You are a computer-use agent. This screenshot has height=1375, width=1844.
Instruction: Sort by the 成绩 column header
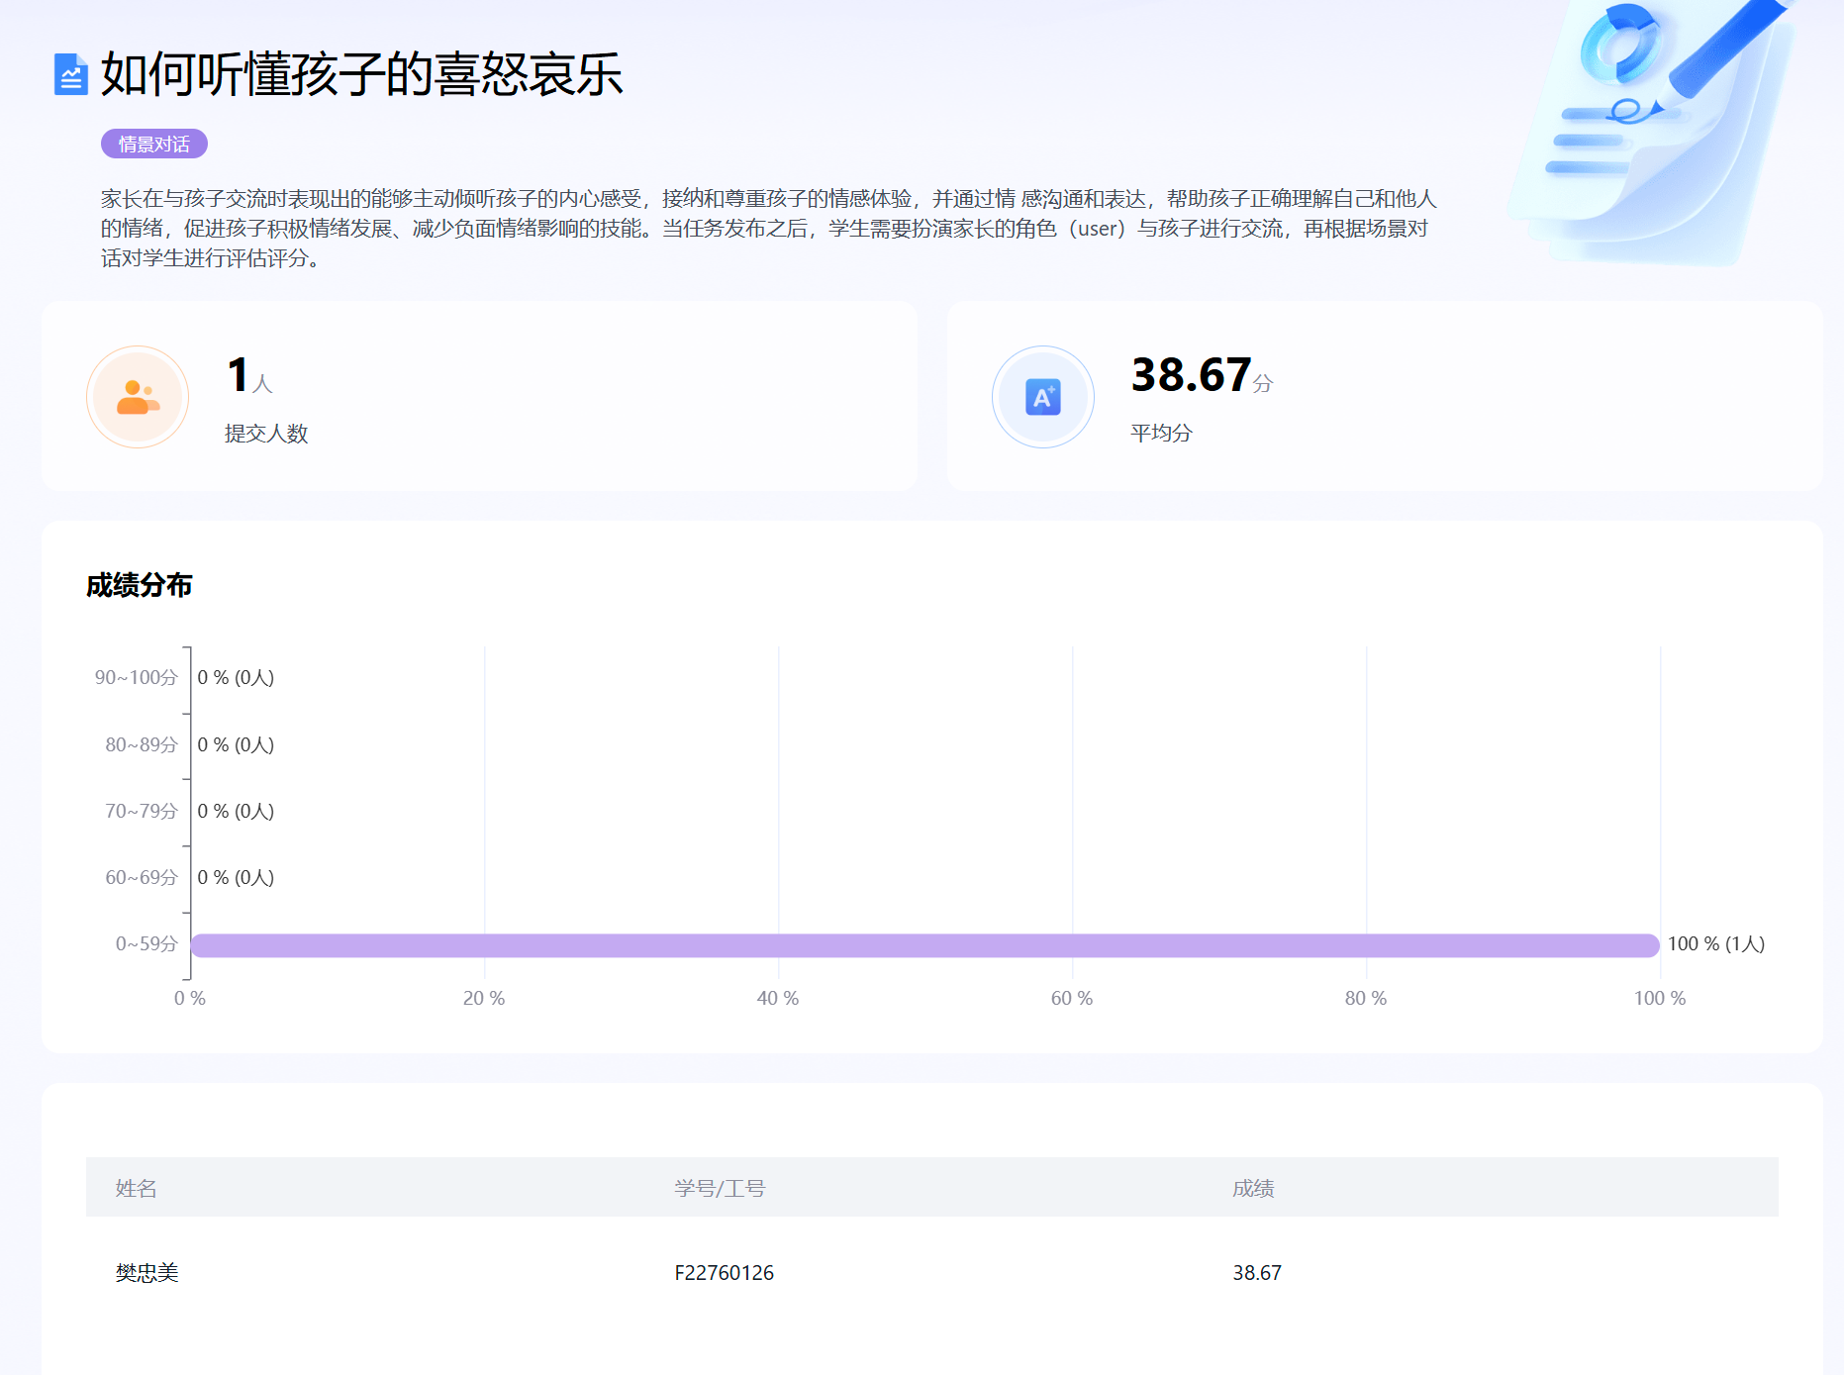(x=1253, y=1188)
